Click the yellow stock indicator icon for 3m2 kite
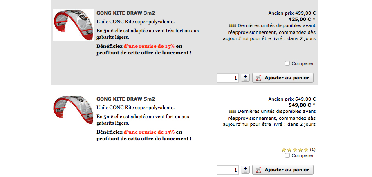Image resolution: width=372 pixels, height=177 pixels. (233, 25)
